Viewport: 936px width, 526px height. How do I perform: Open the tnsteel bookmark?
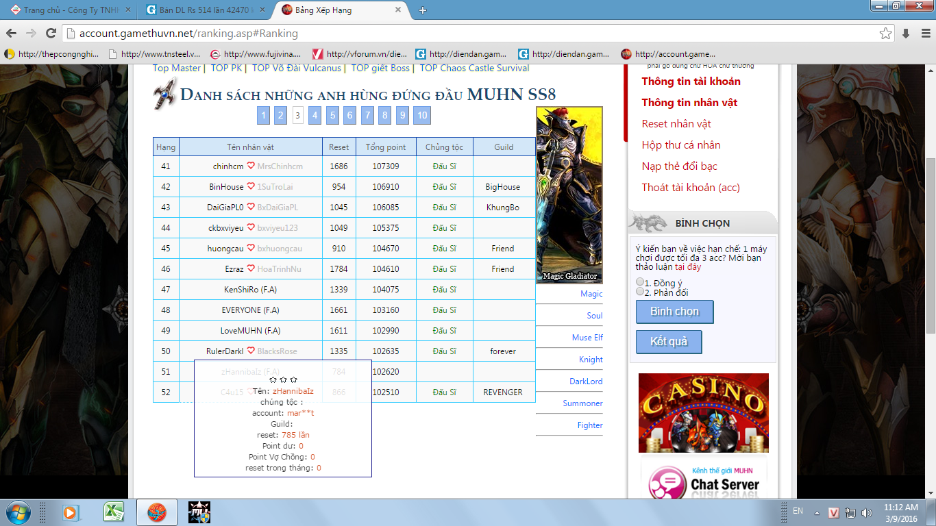point(154,54)
